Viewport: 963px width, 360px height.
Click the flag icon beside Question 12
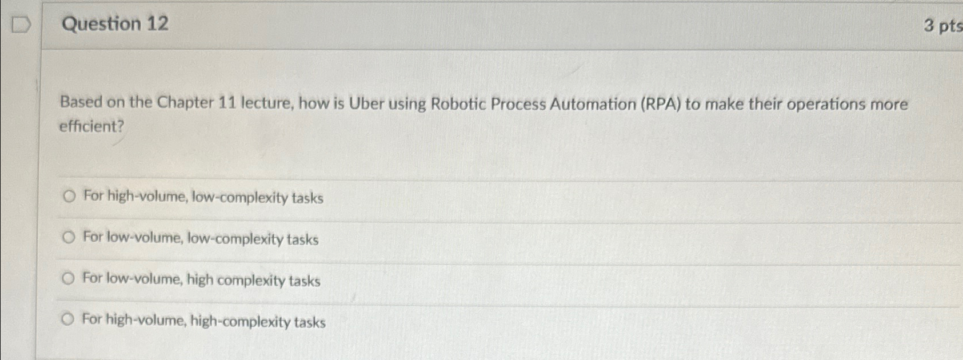tap(22, 23)
